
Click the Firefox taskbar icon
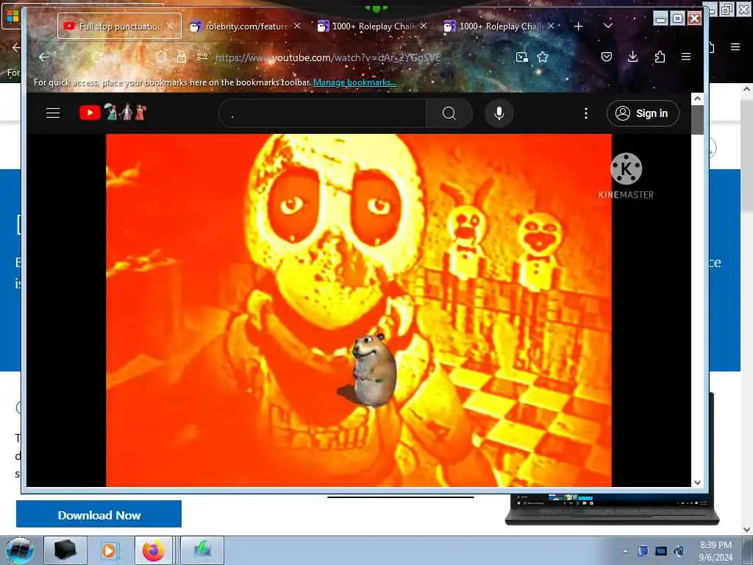click(154, 550)
